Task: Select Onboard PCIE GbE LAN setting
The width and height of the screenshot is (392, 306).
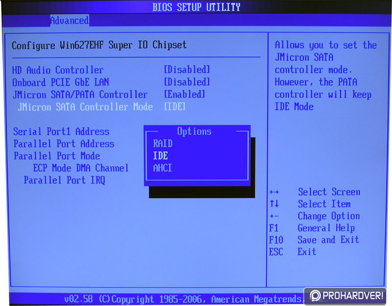Action: tap(60, 82)
